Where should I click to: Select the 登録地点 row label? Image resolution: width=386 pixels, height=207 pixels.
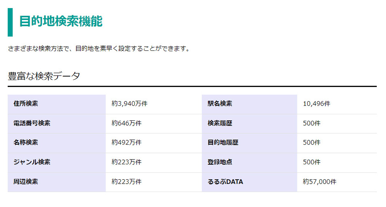click(220, 162)
